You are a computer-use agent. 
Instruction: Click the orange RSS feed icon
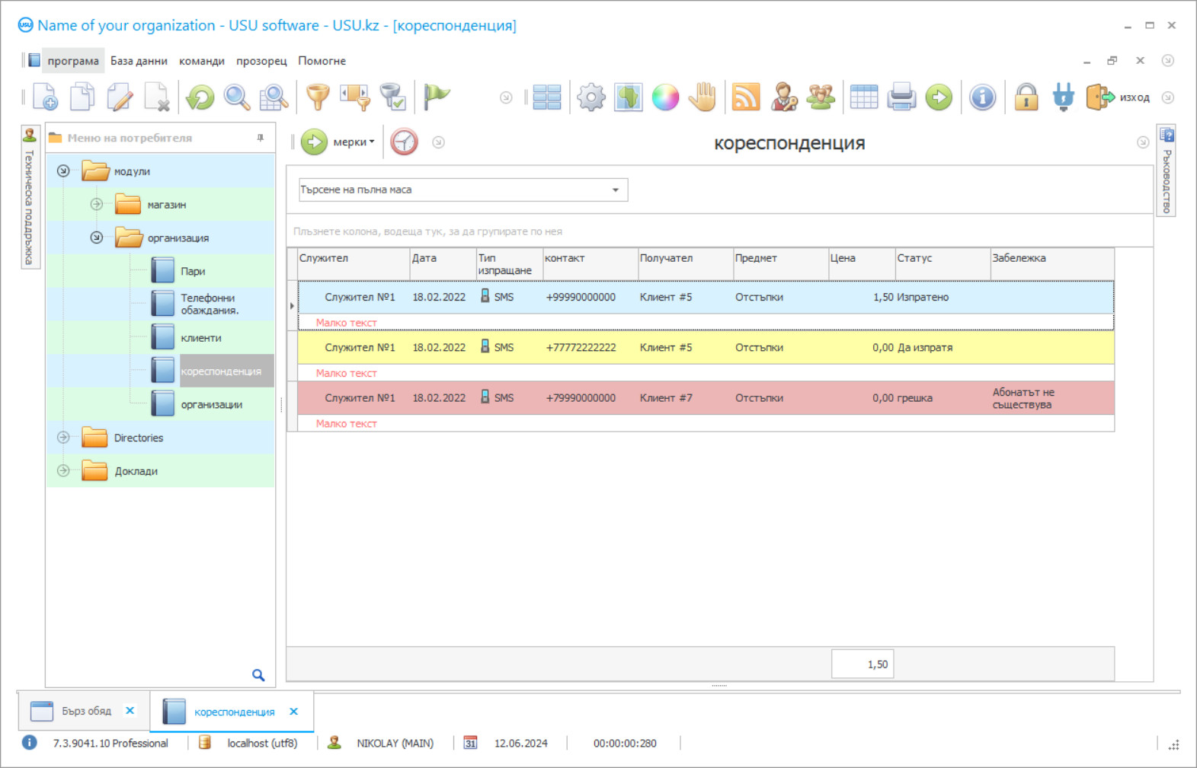pyautogui.click(x=745, y=97)
